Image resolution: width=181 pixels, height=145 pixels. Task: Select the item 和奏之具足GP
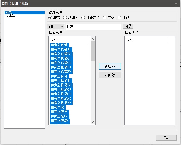pyautogui.click(x=62, y=90)
